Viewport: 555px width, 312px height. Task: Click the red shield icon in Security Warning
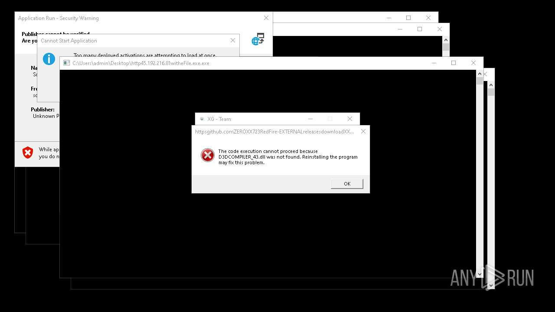28,153
